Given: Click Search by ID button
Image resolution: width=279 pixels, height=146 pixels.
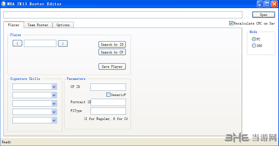Looking at the screenshot, I should tap(112, 44).
